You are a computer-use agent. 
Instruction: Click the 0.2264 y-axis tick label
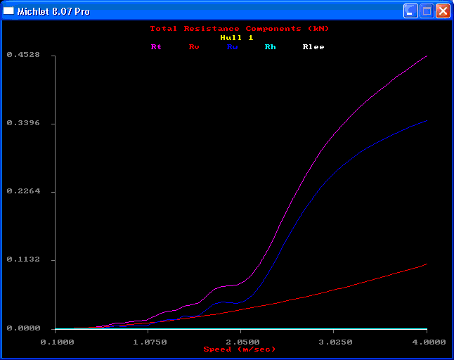(22, 191)
